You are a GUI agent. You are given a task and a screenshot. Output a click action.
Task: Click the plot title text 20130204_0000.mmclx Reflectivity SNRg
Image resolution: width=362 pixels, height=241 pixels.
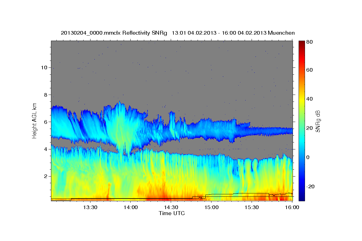pyautogui.click(x=114, y=33)
